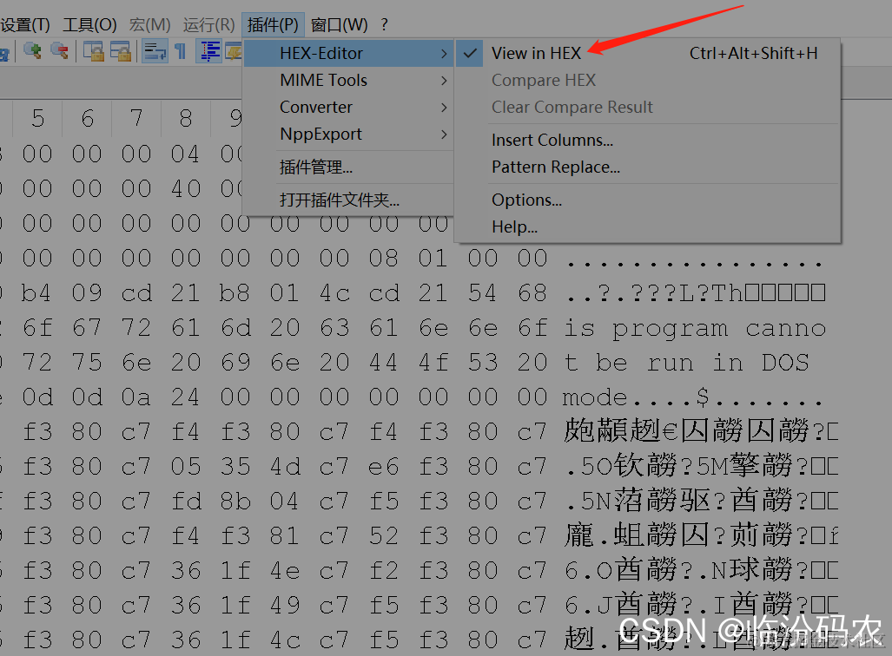Select hex byte b4

coord(36,293)
